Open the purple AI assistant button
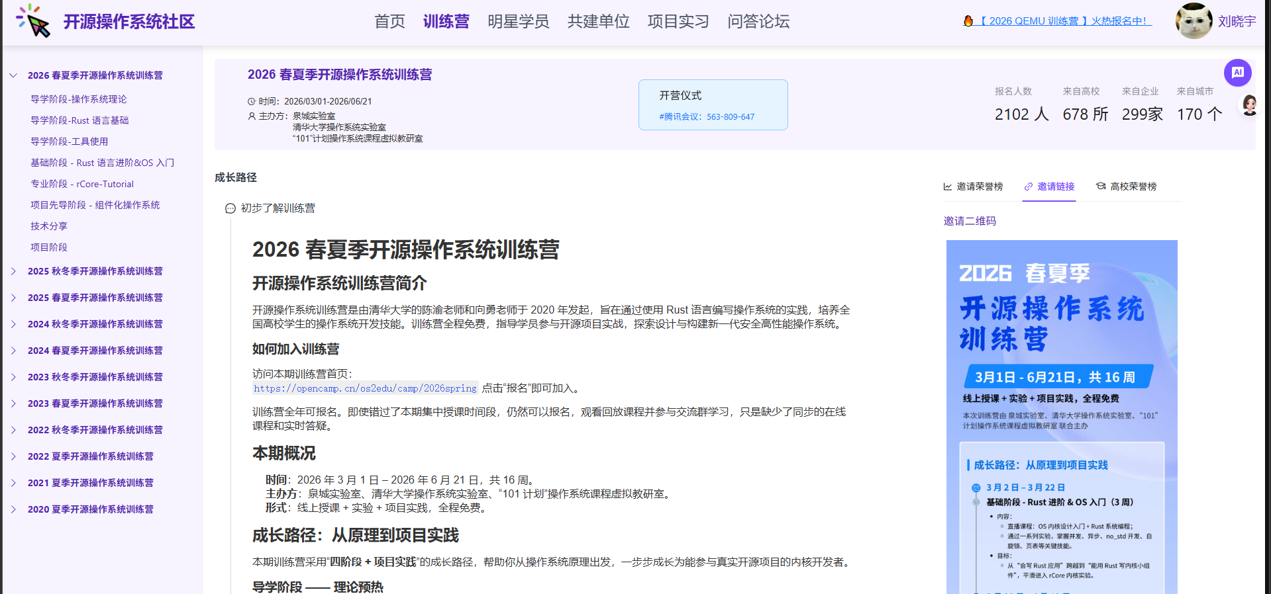 pos(1237,73)
